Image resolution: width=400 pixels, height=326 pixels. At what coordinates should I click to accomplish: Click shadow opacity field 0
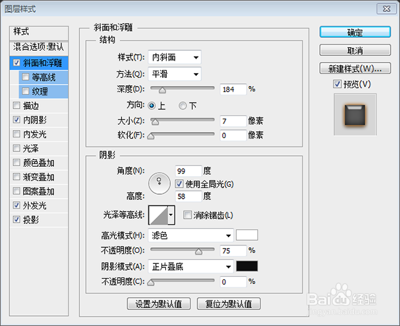click(233, 282)
